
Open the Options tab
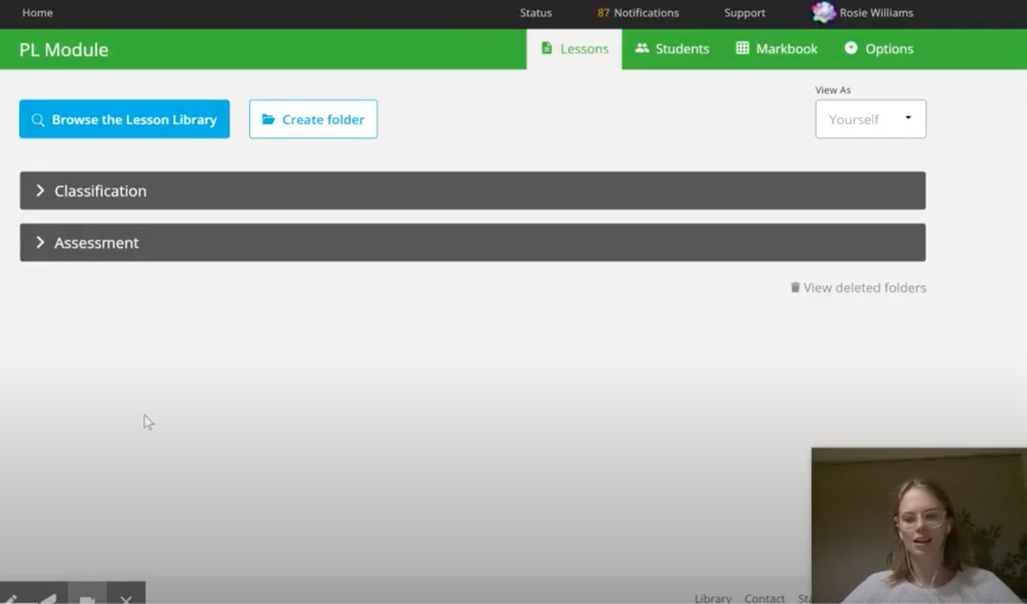point(879,49)
